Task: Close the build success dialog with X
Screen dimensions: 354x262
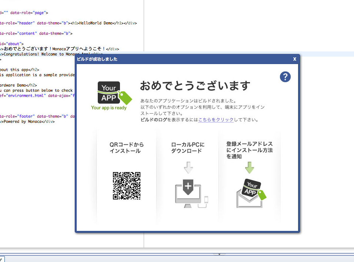Action: pos(294,59)
